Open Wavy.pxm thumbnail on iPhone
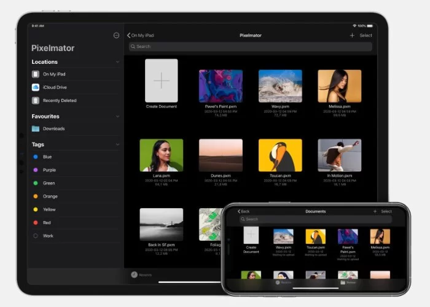 pos(283,236)
